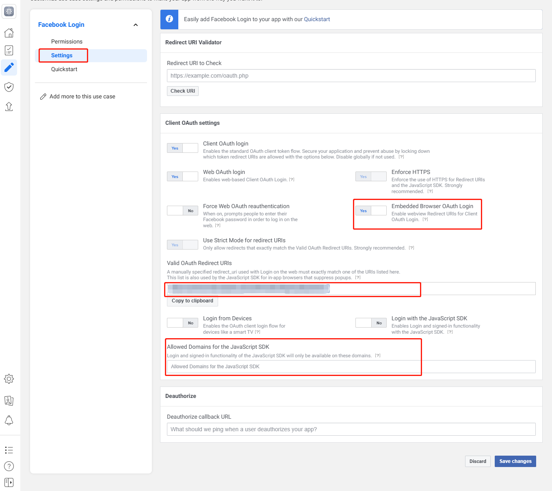Toggle Force Web OAuth reauthentication switch
This screenshot has height=491, width=552.
(182, 211)
